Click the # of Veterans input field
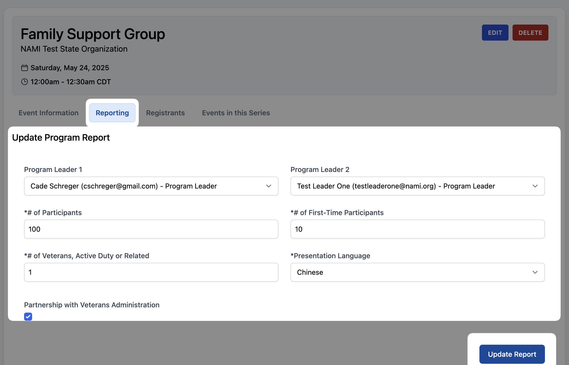This screenshot has width=569, height=365. [151, 272]
